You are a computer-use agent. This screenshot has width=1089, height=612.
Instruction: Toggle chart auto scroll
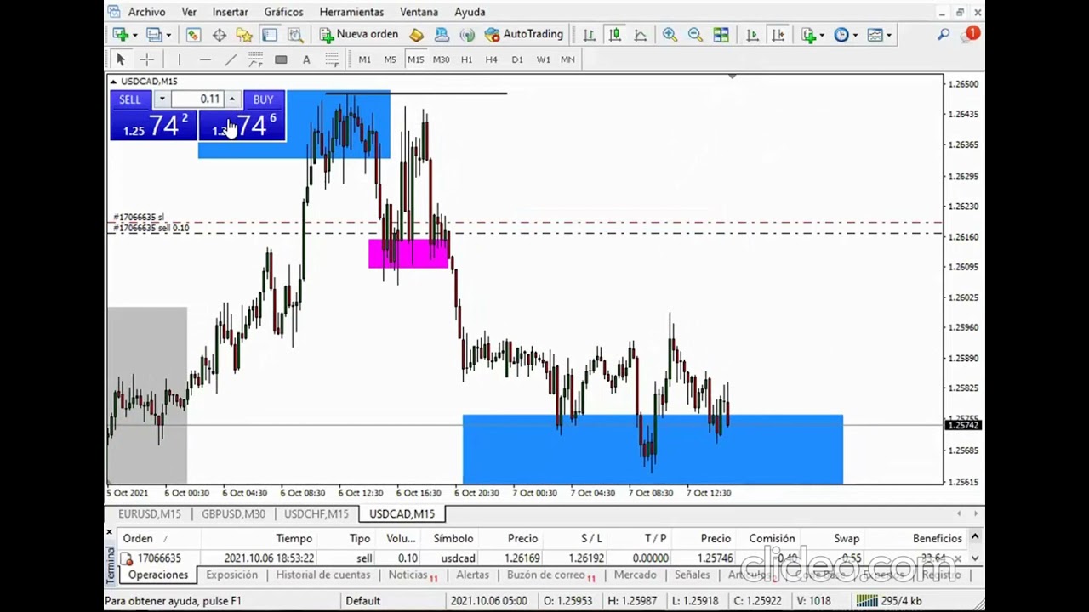pos(752,35)
